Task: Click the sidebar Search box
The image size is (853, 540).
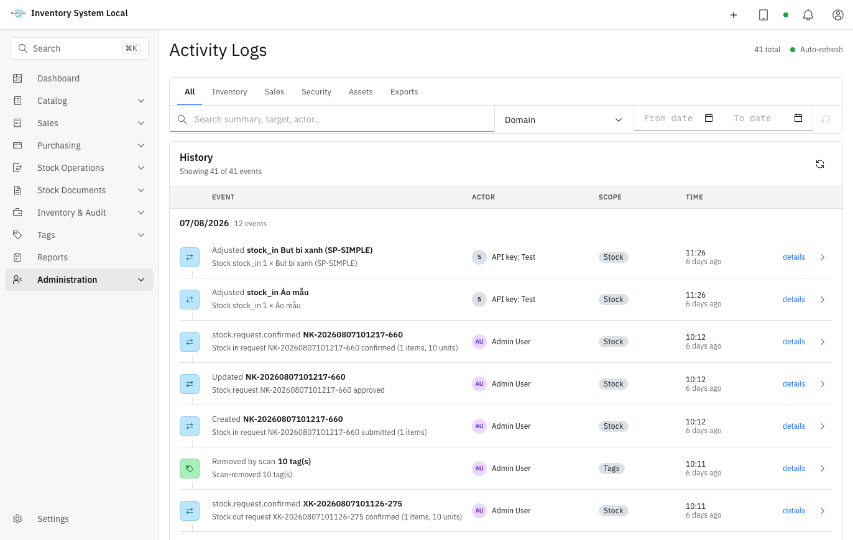Action: click(x=79, y=48)
